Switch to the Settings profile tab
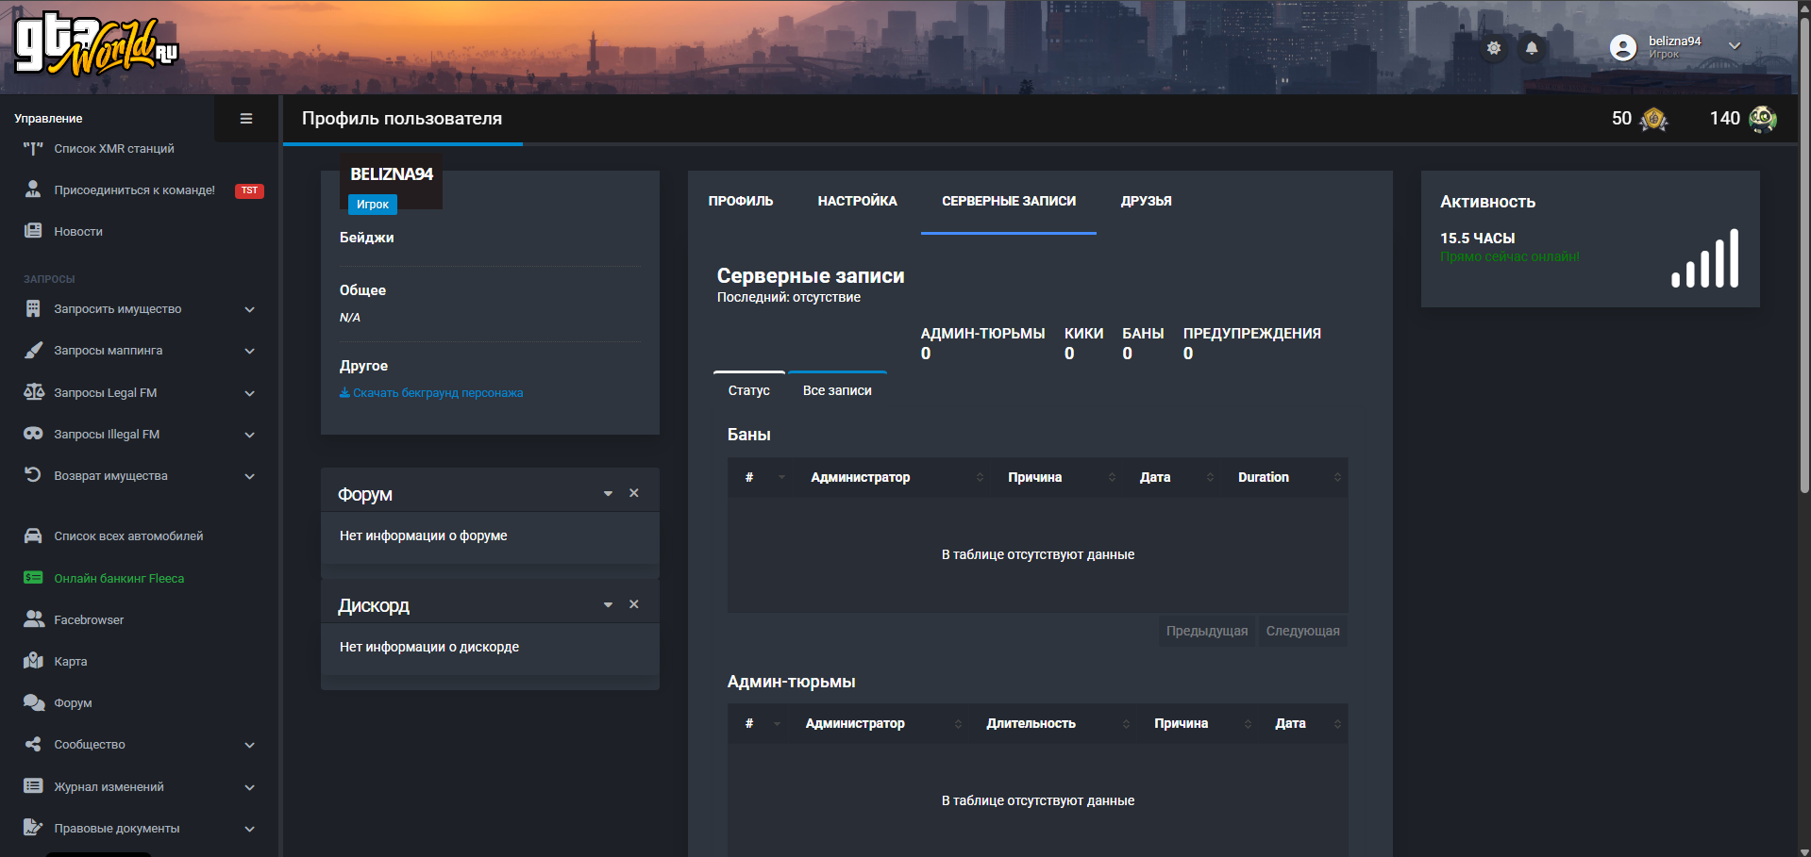The image size is (1811, 857). [857, 201]
